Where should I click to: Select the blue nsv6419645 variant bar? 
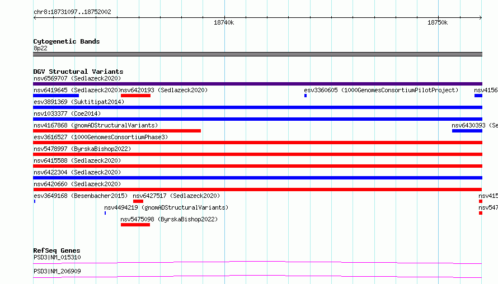pos(56,96)
